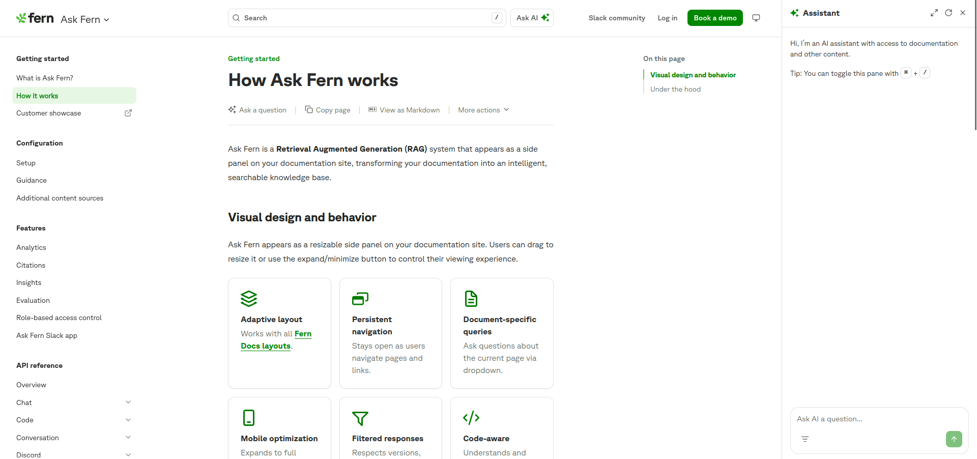Open Role-based access control page
Viewport: 977px width, 459px height.
(x=59, y=318)
